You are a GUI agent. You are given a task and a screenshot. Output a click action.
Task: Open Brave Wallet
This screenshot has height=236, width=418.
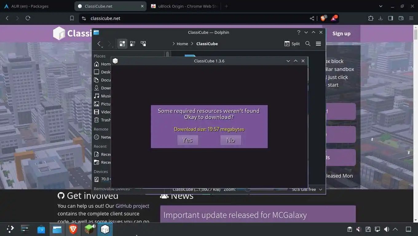click(401, 18)
